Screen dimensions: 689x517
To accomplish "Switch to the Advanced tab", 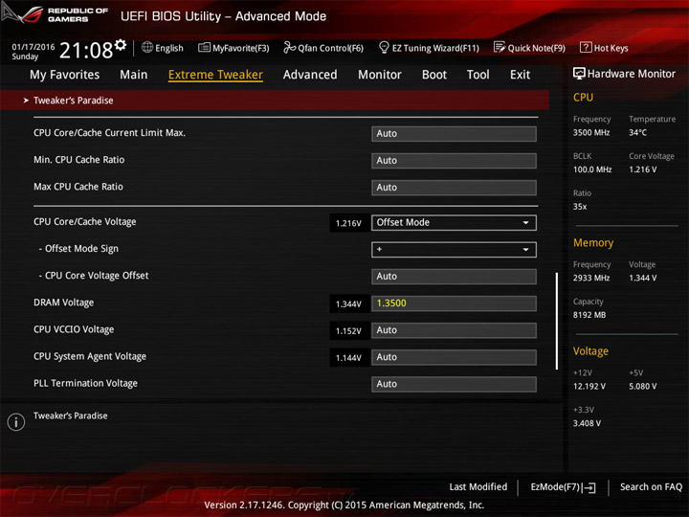I will (x=310, y=75).
